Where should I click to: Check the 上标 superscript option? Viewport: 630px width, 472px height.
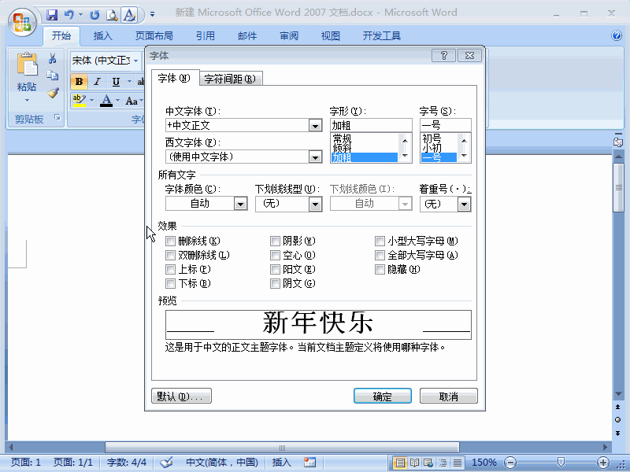171,269
